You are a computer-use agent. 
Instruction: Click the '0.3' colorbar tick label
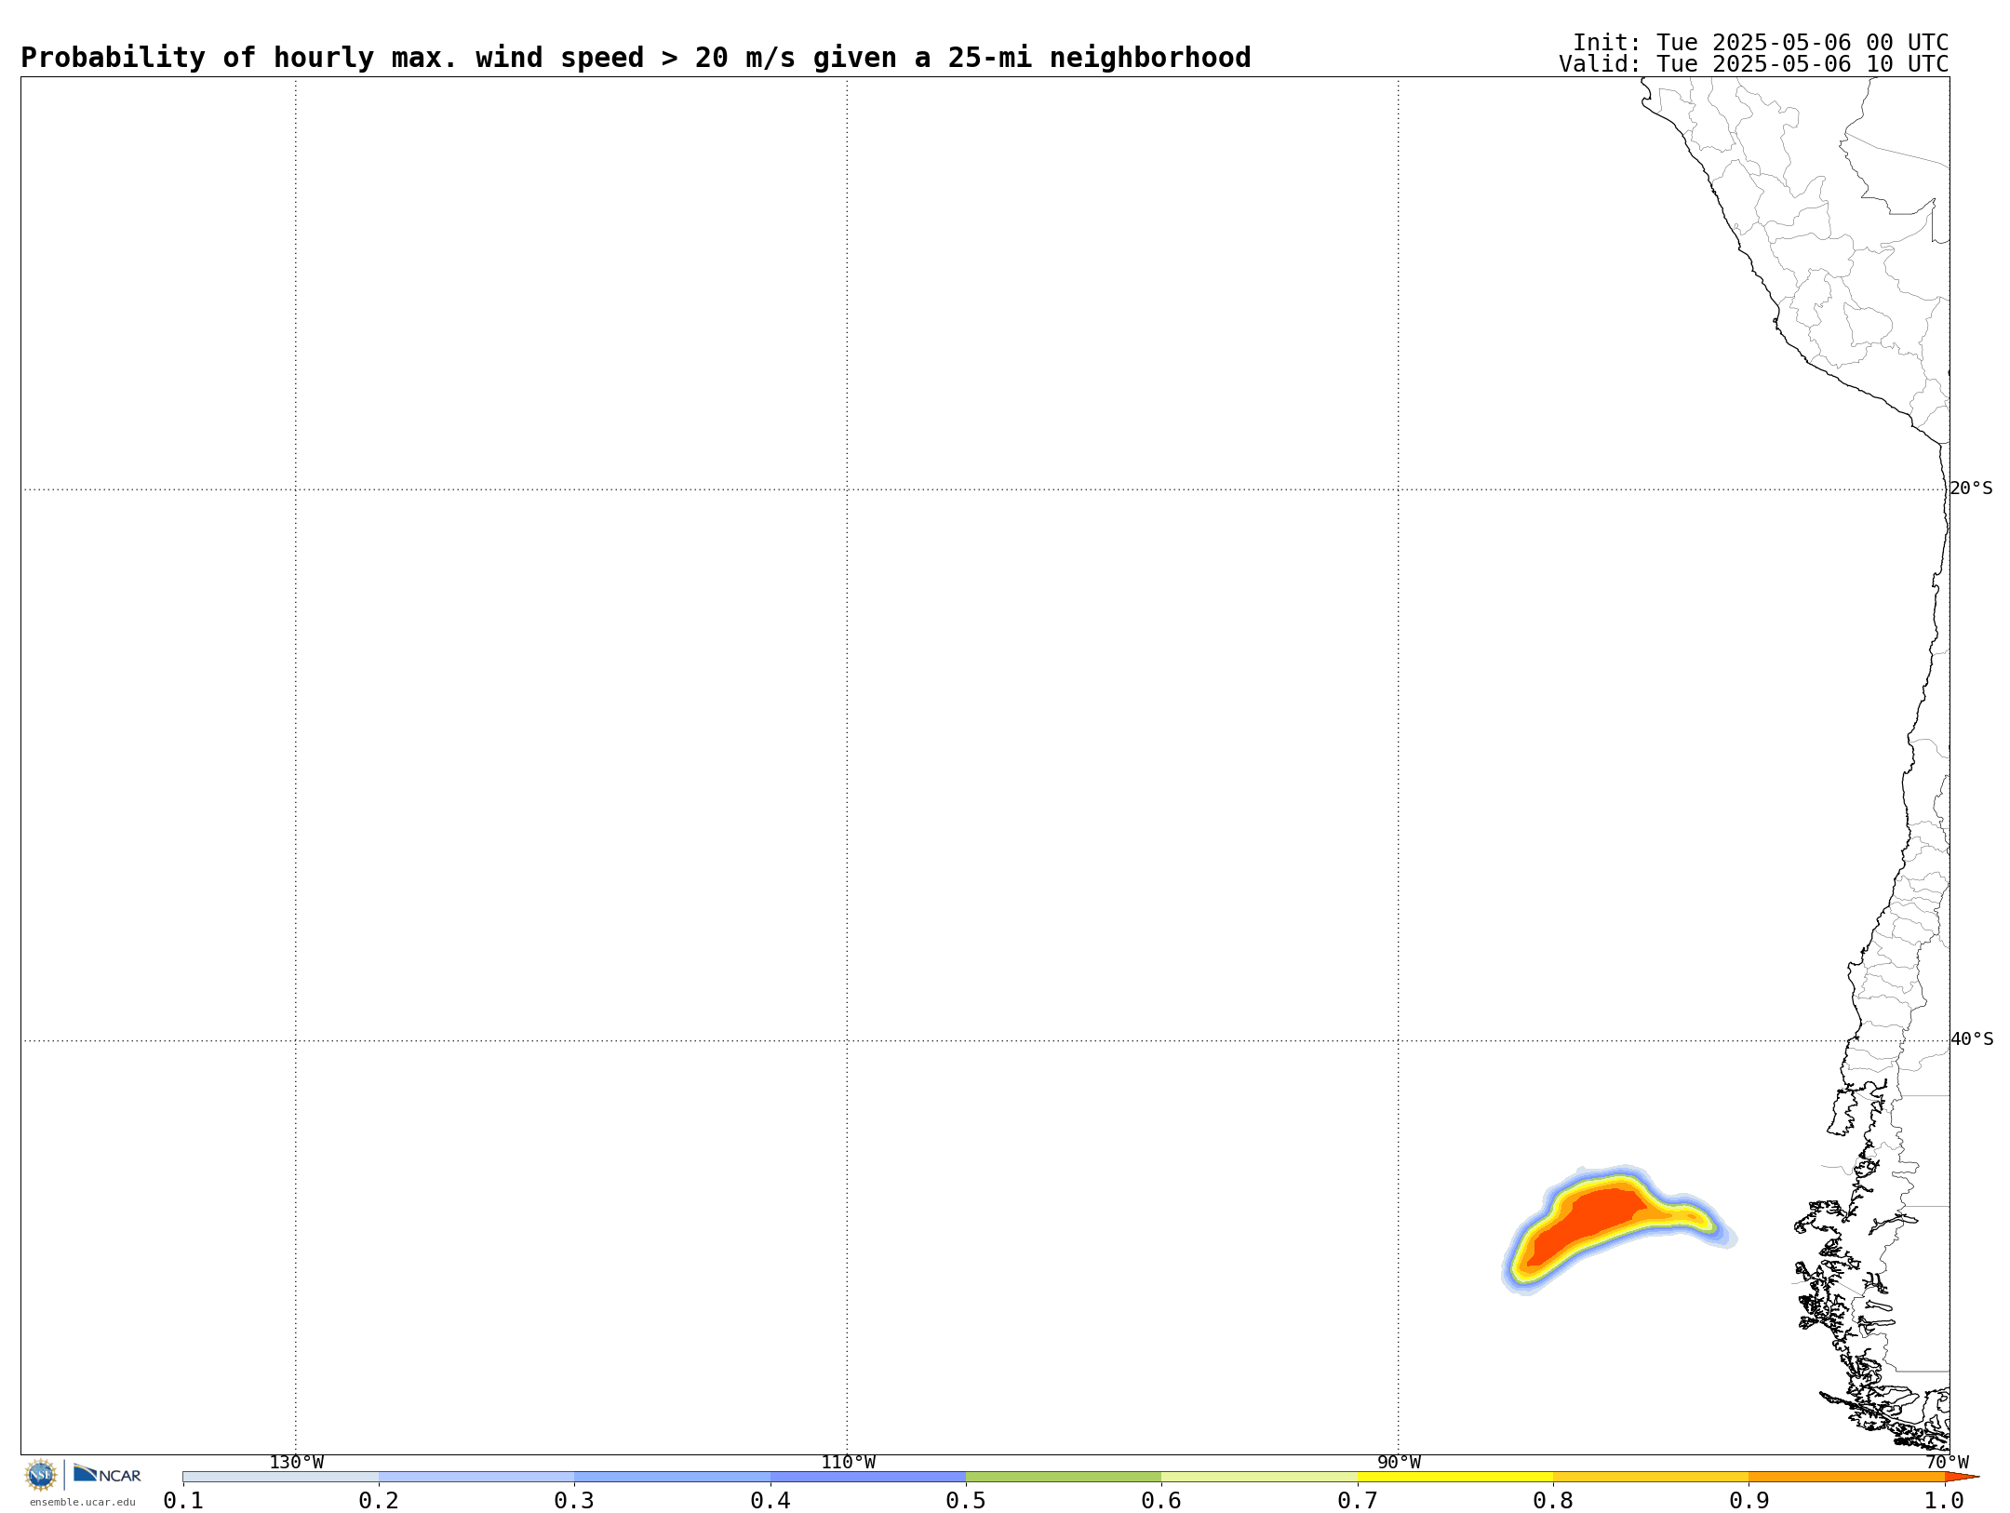(x=574, y=1501)
